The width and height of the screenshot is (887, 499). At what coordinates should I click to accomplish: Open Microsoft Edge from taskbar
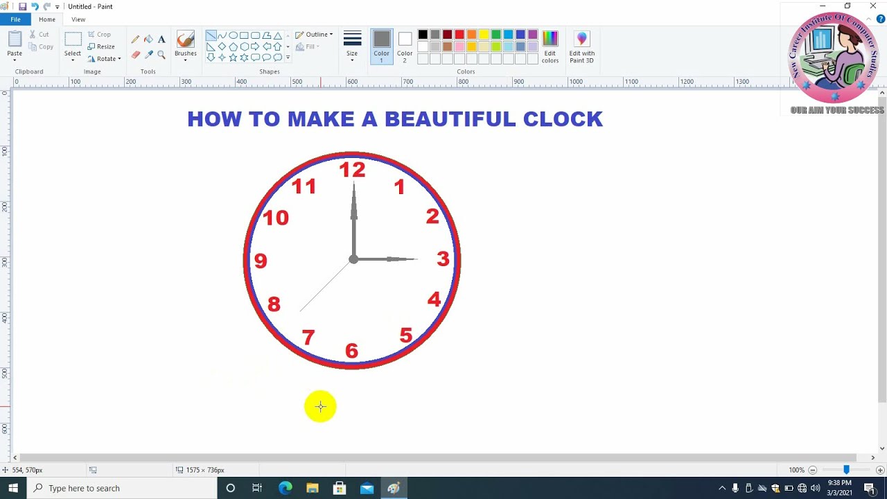(285, 488)
